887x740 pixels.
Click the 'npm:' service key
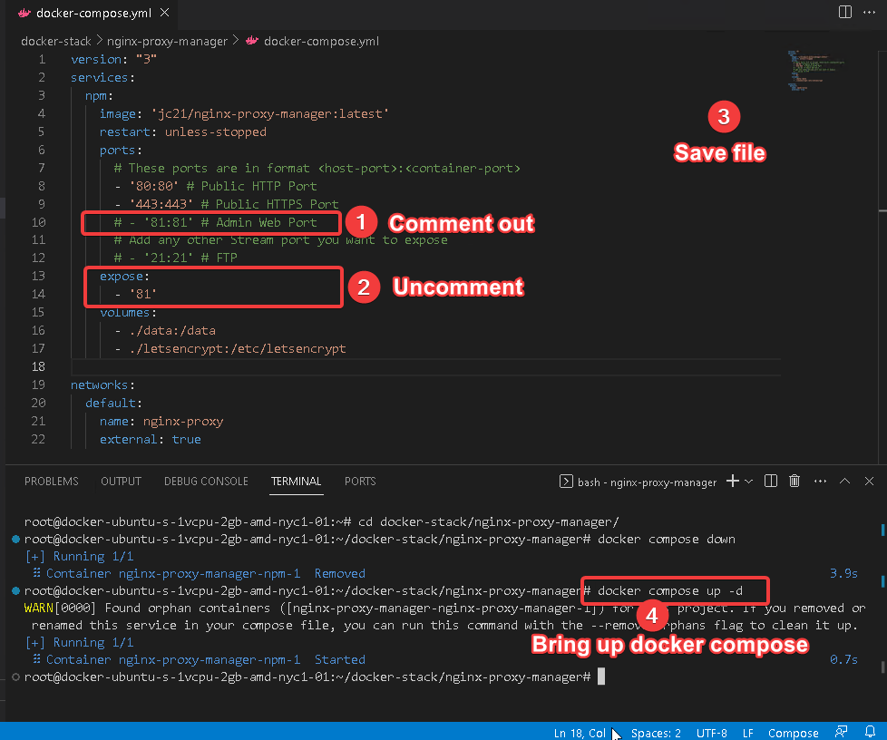tap(99, 95)
